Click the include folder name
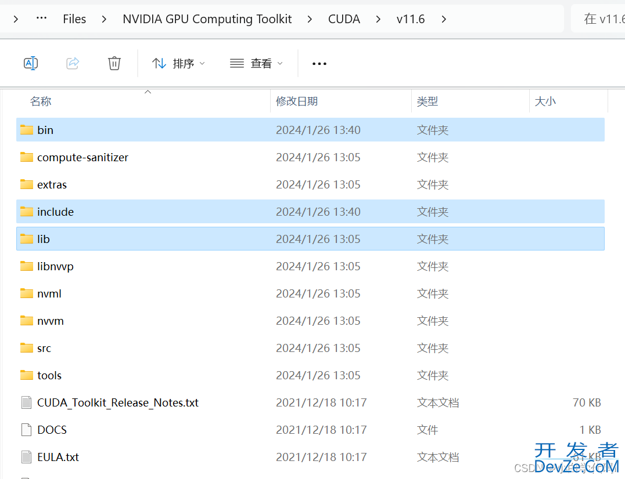Screen dimensions: 625x479 (x=55, y=212)
